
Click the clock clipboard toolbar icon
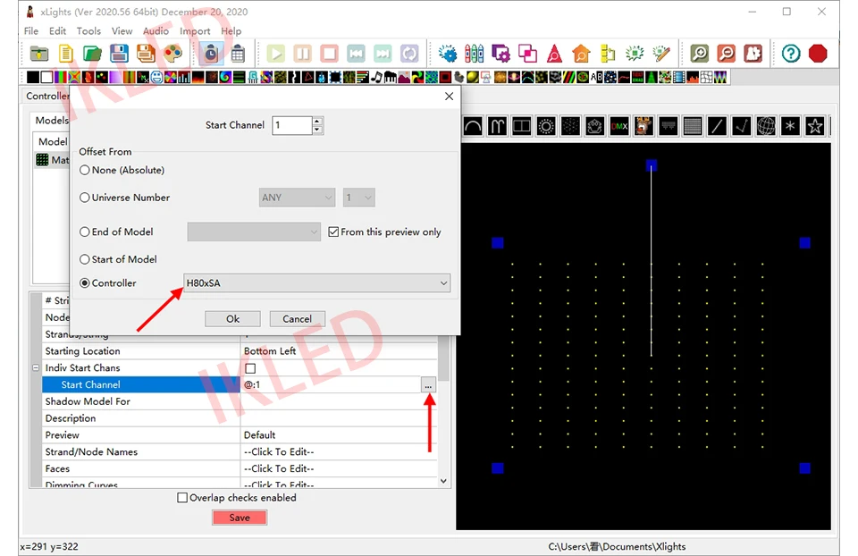tap(211, 54)
